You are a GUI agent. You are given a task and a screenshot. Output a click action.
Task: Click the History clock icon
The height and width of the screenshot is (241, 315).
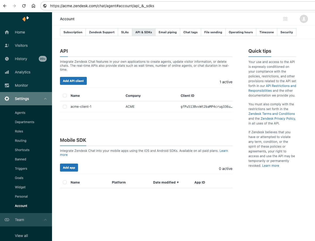(x=7, y=59)
